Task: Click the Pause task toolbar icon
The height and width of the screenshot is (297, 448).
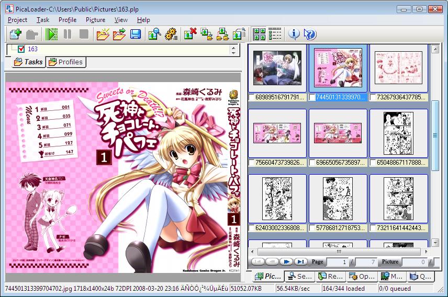Action: [x=68, y=35]
